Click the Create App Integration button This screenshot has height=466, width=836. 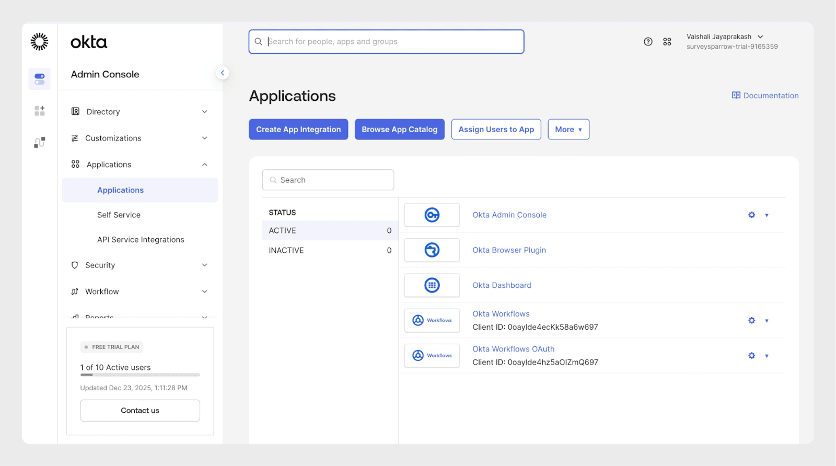pos(298,130)
